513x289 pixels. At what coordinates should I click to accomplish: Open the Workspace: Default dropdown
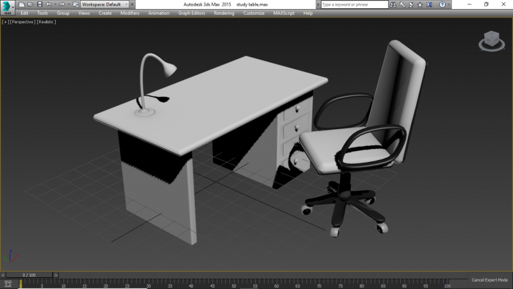click(105, 4)
